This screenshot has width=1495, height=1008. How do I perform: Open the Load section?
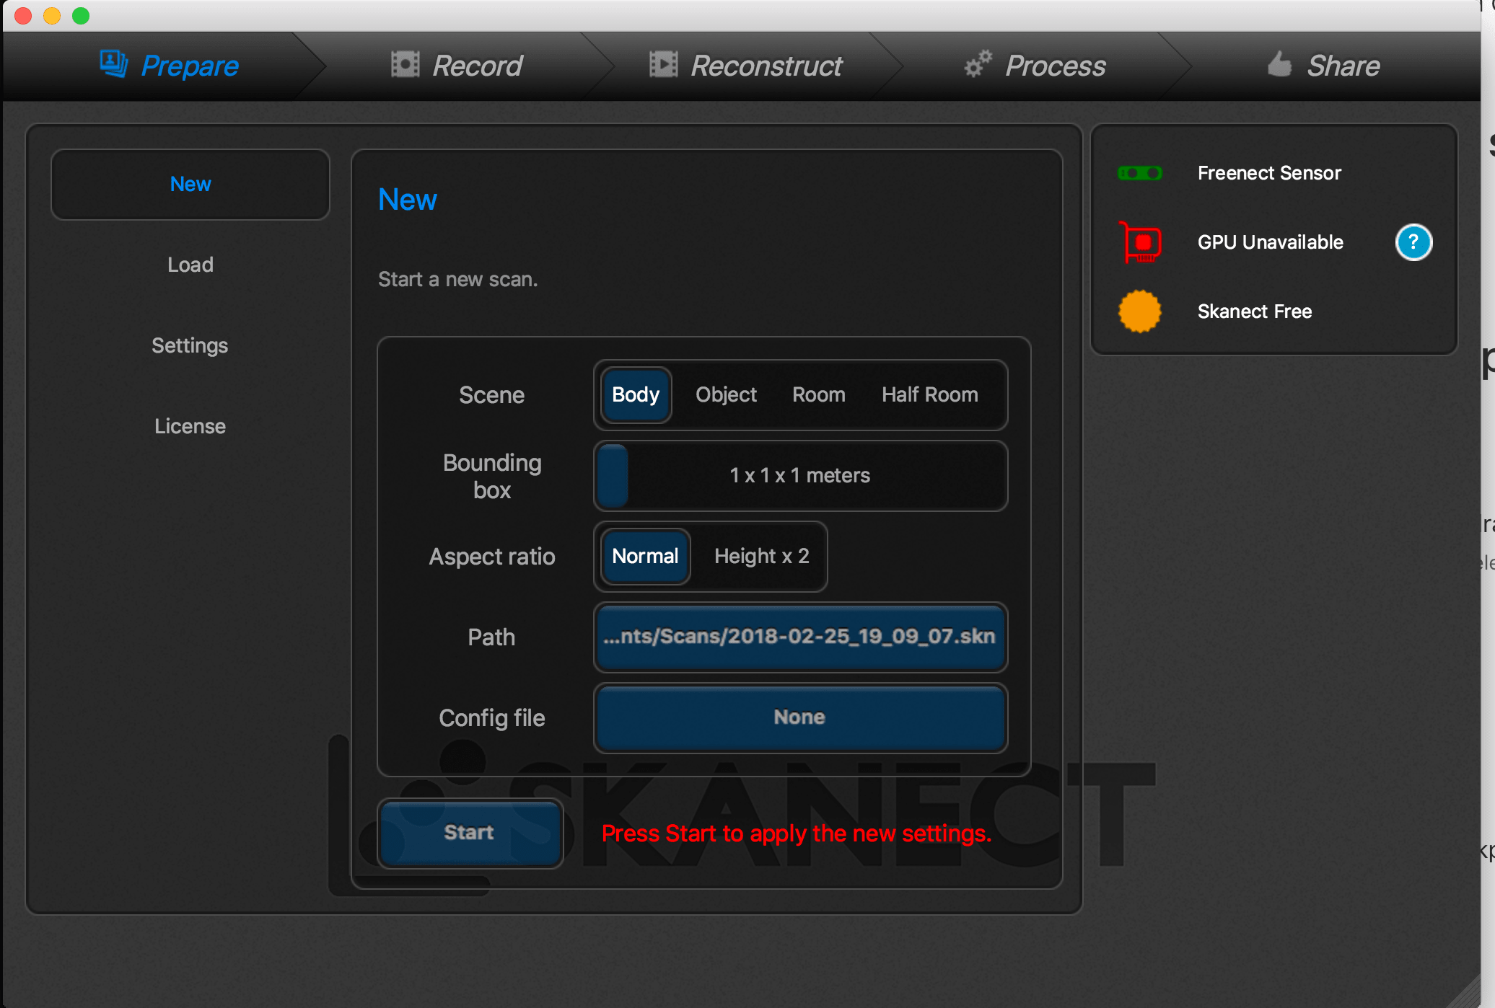click(x=190, y=265)
